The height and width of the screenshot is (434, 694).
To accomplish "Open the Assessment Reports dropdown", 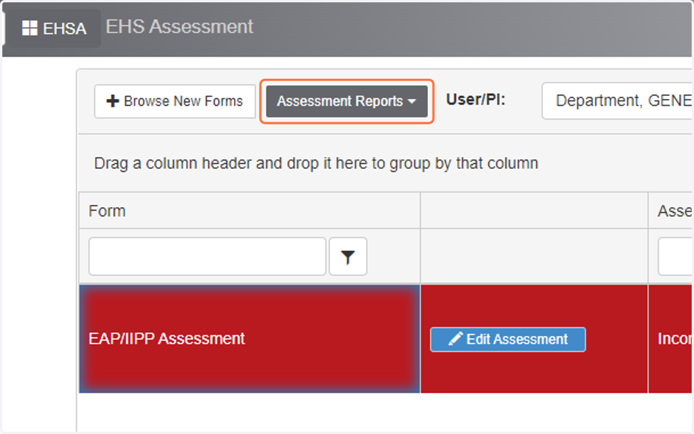I will [346, 101].
